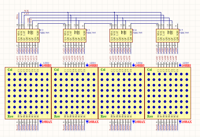Select the IC5 74HC595 component
200x137 pixels.
tap(168, 35)
